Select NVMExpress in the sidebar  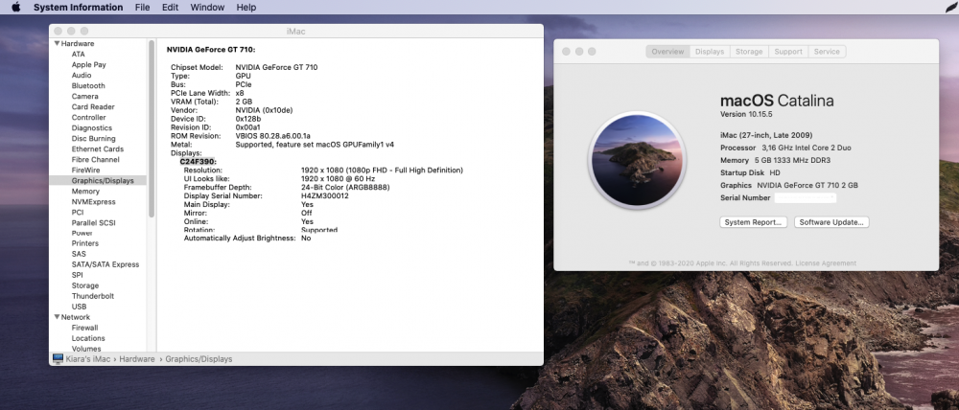(94, 201)
